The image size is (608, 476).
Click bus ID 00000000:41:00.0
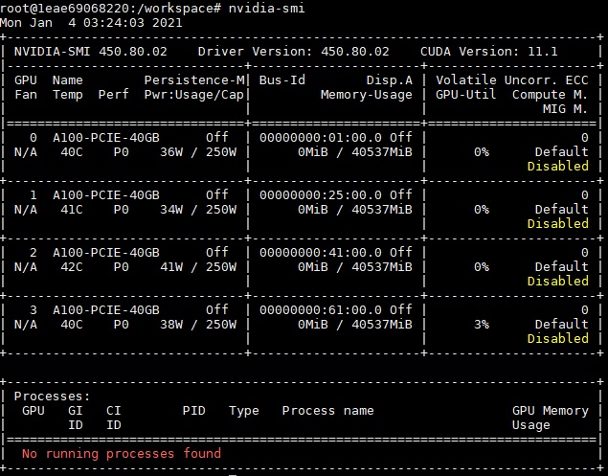click(321, 253)
